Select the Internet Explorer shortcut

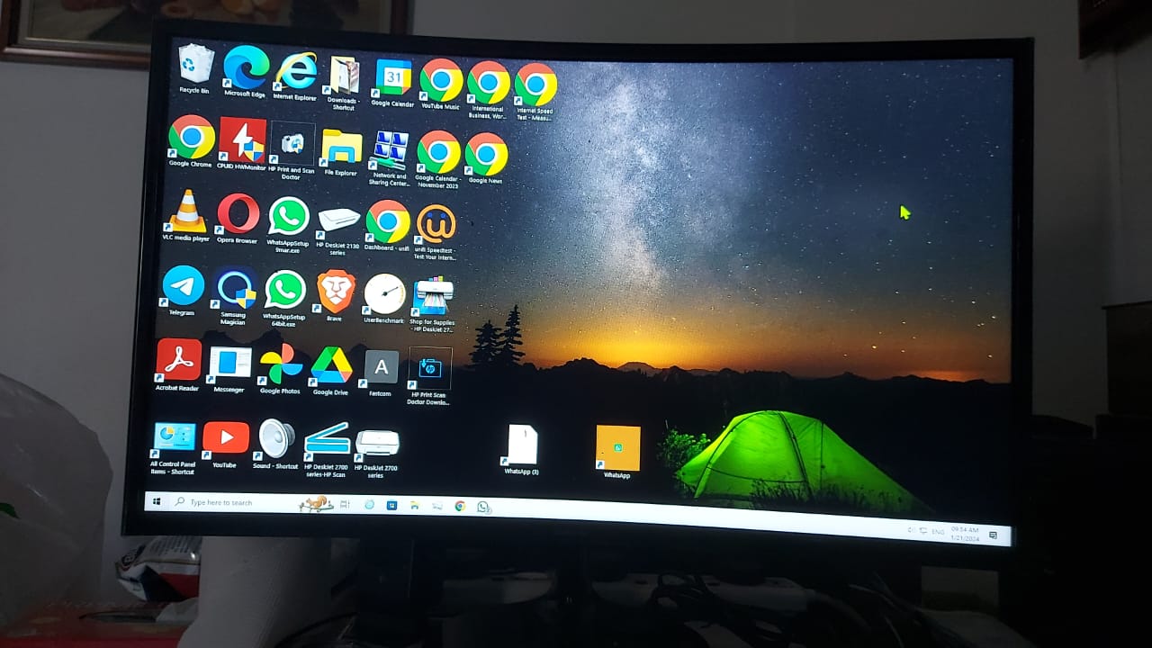click(295, 76)
